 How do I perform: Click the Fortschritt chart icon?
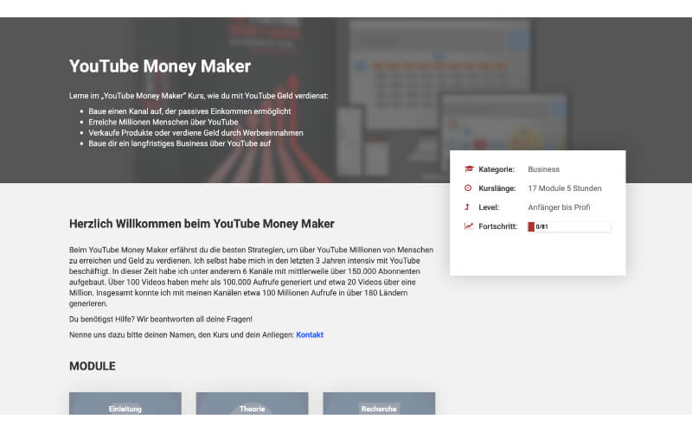tap(469, 226)
